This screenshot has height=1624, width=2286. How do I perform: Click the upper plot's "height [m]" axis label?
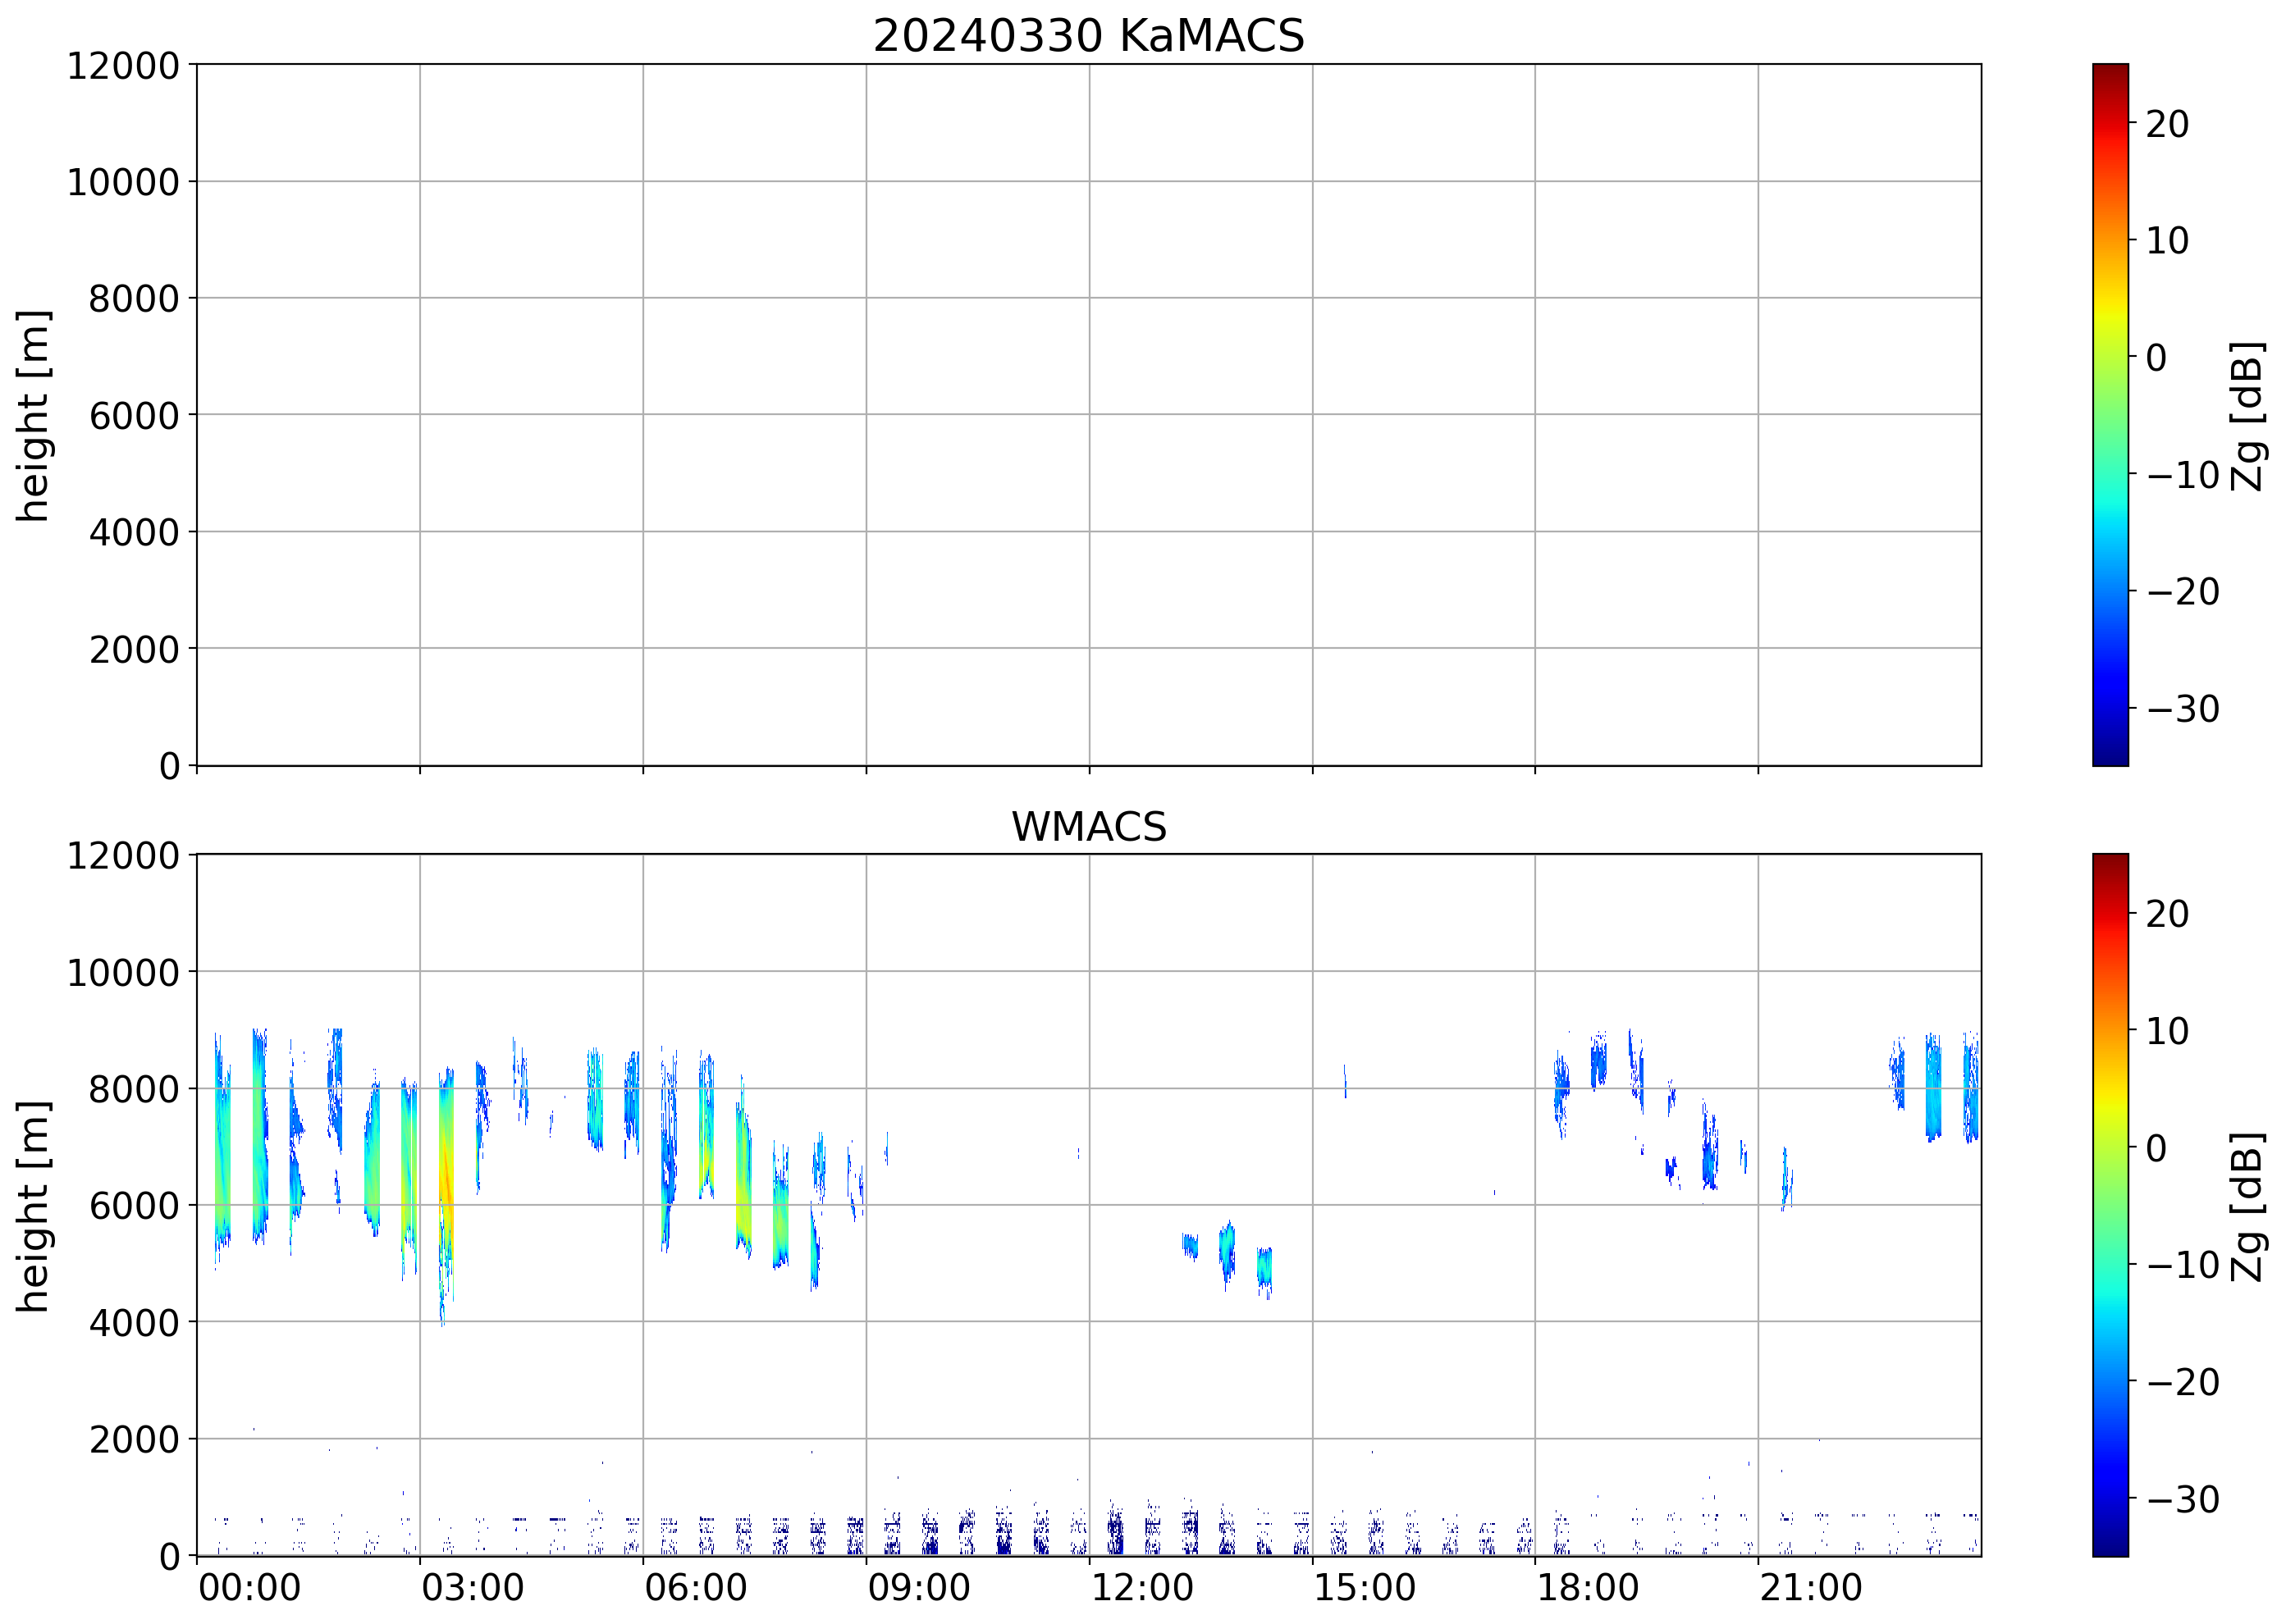pos(33,415)
